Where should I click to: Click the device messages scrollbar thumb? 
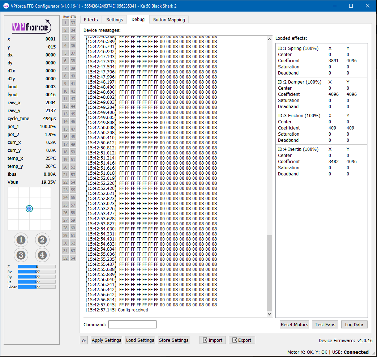coord(269,273)
